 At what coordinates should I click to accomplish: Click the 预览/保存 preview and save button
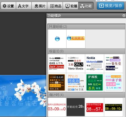click(110, 6)
